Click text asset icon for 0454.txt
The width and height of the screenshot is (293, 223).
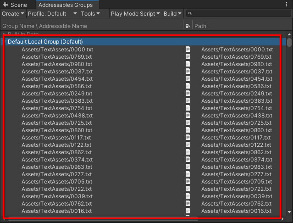point(188,79)
